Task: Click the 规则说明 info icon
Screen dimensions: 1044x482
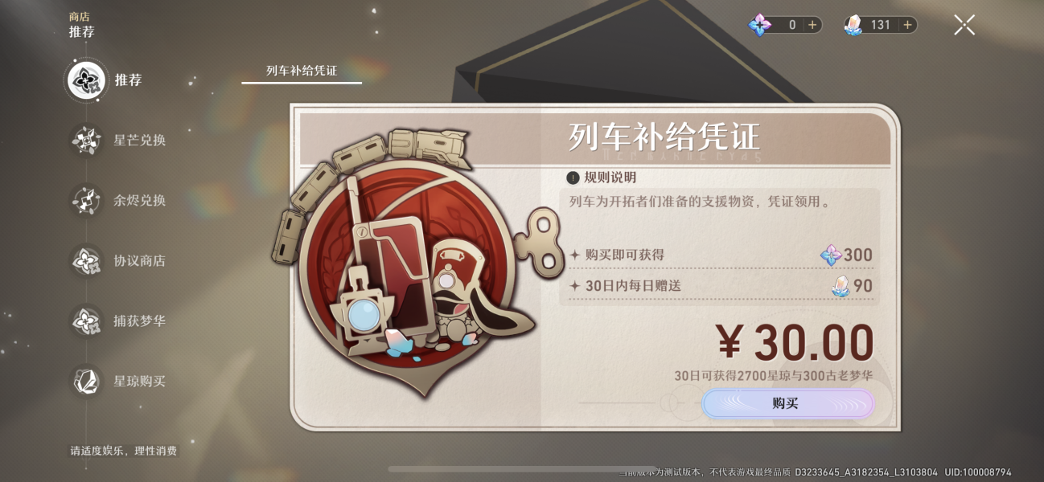Action: coord(573,178)
